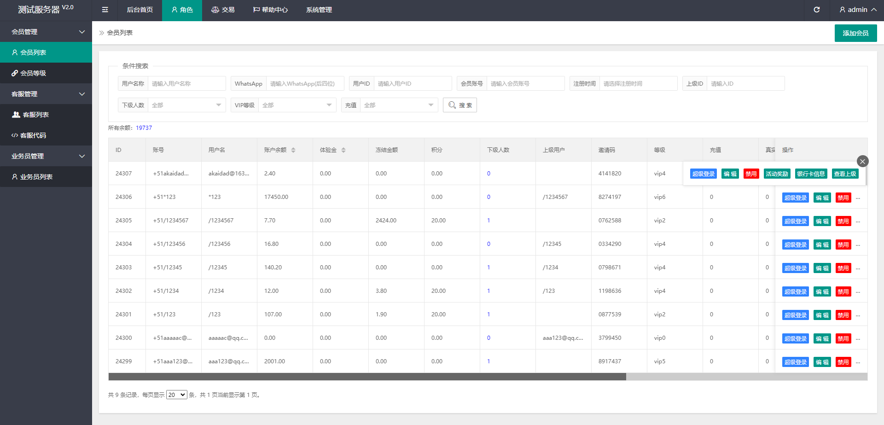The image size is (884, 425).
Task: Open the 下级人数 filter dropdown
Action: click(x=186, y=105)
